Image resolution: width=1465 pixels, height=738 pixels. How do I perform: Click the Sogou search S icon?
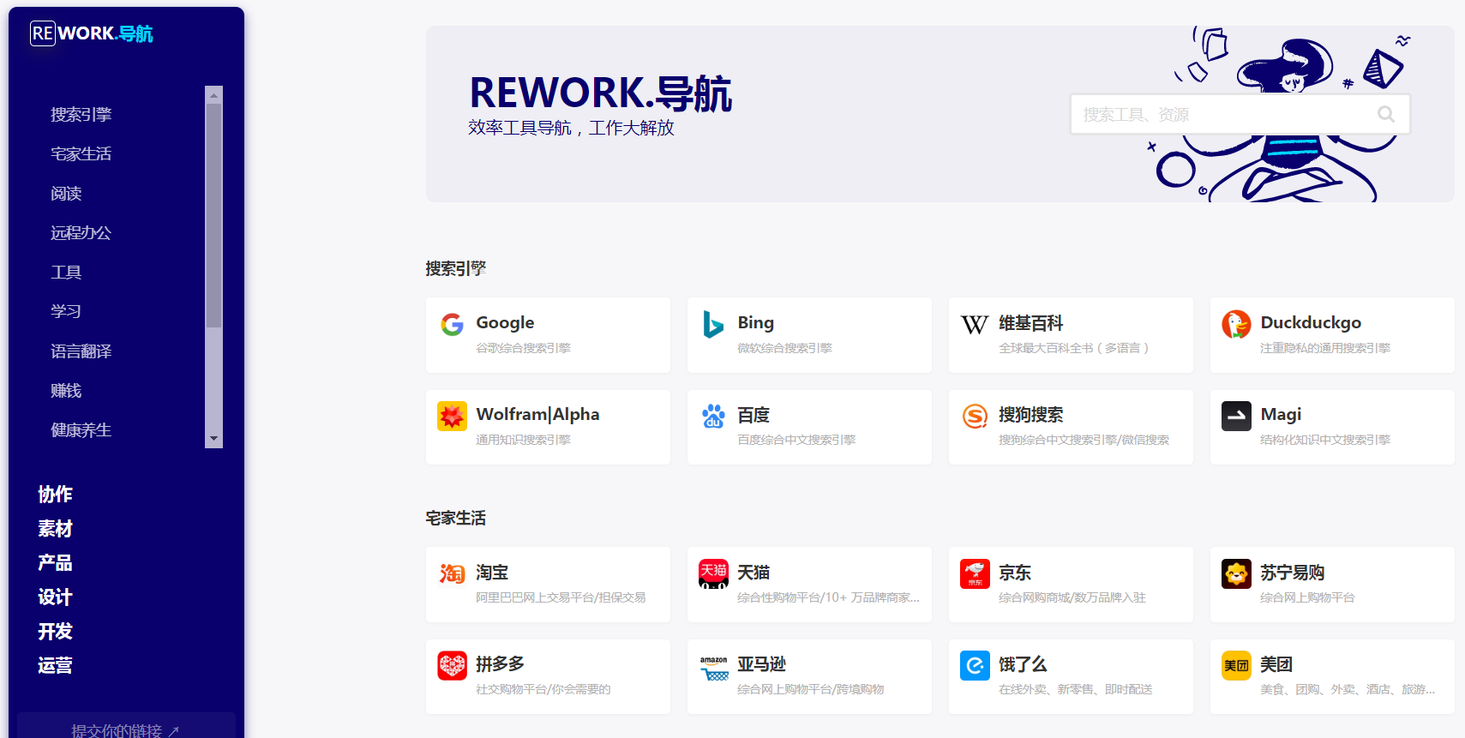click(x=975, y=416)
